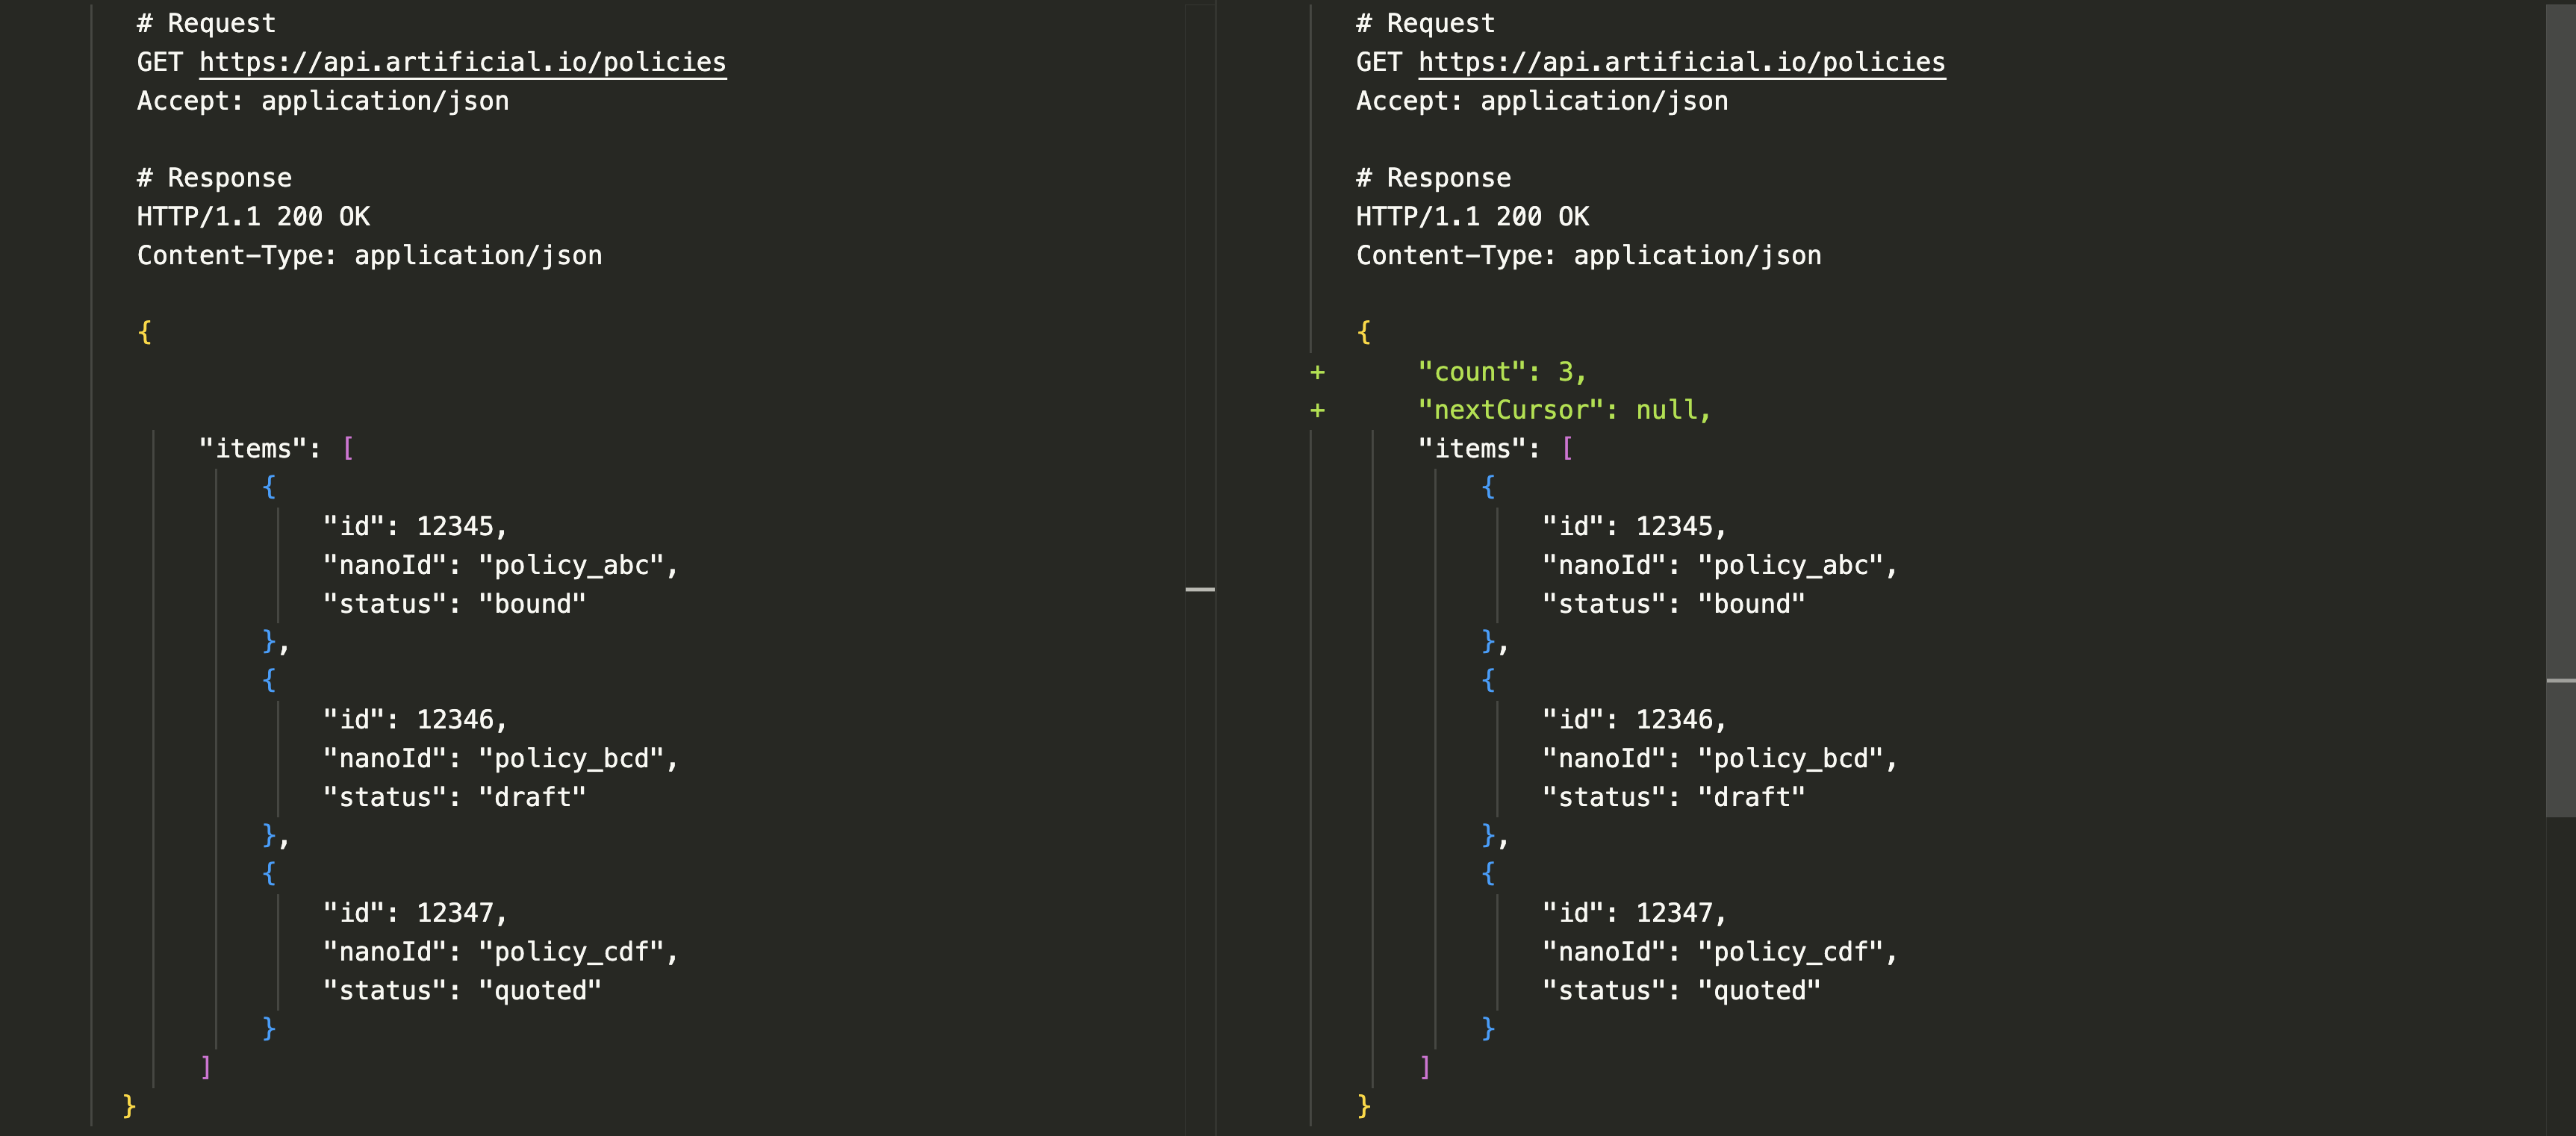The width and height of the screenshot is (2576, 1136).
Task: Click "# Response" comment in left pane
Action: pos(214,178)
